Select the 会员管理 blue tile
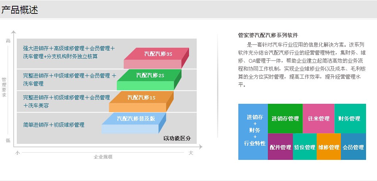Viewport: 377px width, 181px height. point(353,147)
